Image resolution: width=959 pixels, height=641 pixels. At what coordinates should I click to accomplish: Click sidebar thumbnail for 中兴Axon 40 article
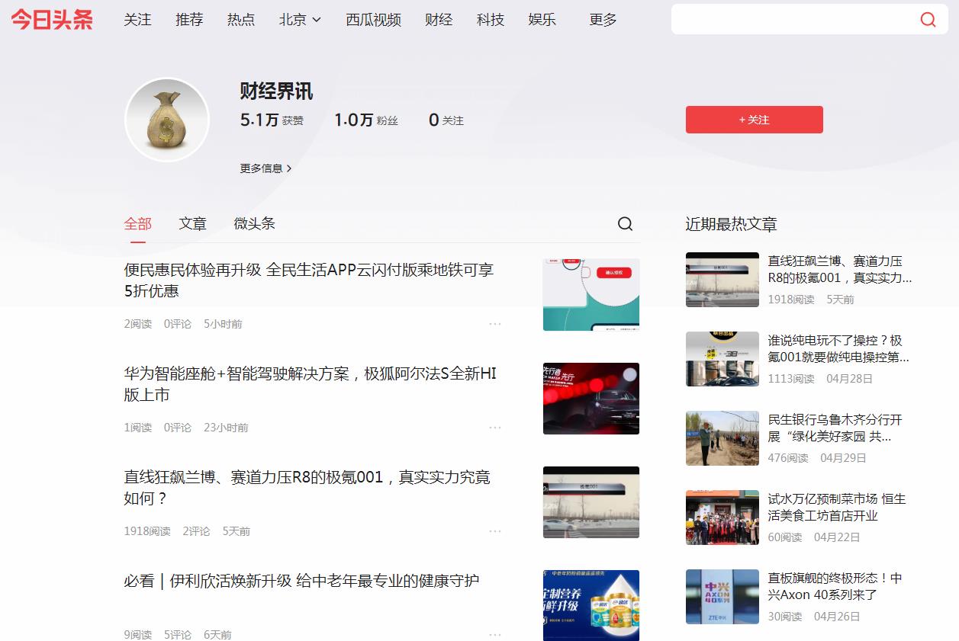tap(722, 597)
